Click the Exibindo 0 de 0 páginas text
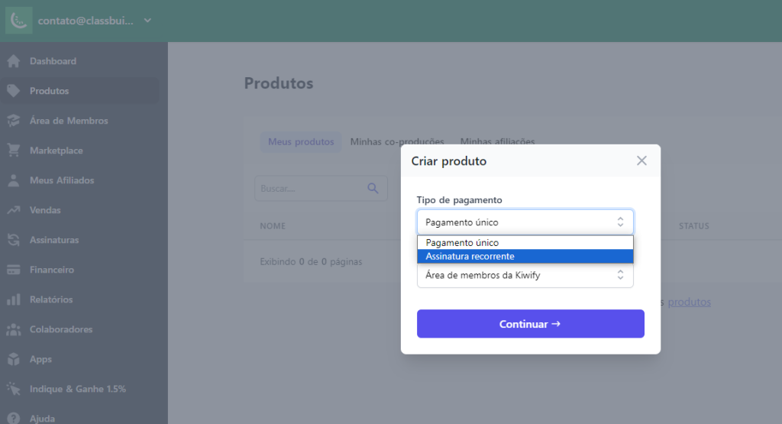This screenshot has width=782, height=424. 311,261
